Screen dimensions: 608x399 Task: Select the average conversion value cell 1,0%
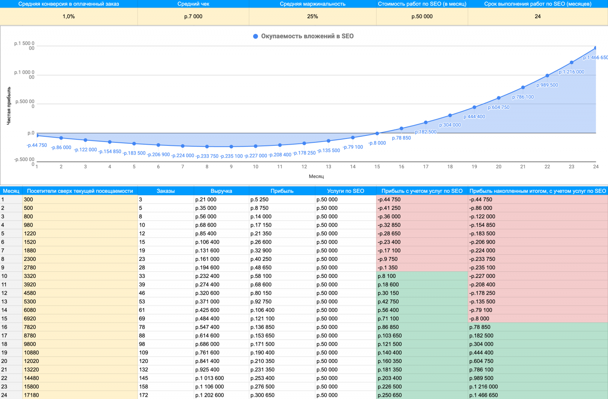coord(69,17)
